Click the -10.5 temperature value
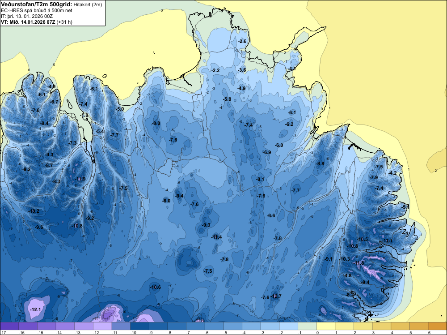Viewport: 447px width, 335px height. pyautogui.click(x=363, y=240)
